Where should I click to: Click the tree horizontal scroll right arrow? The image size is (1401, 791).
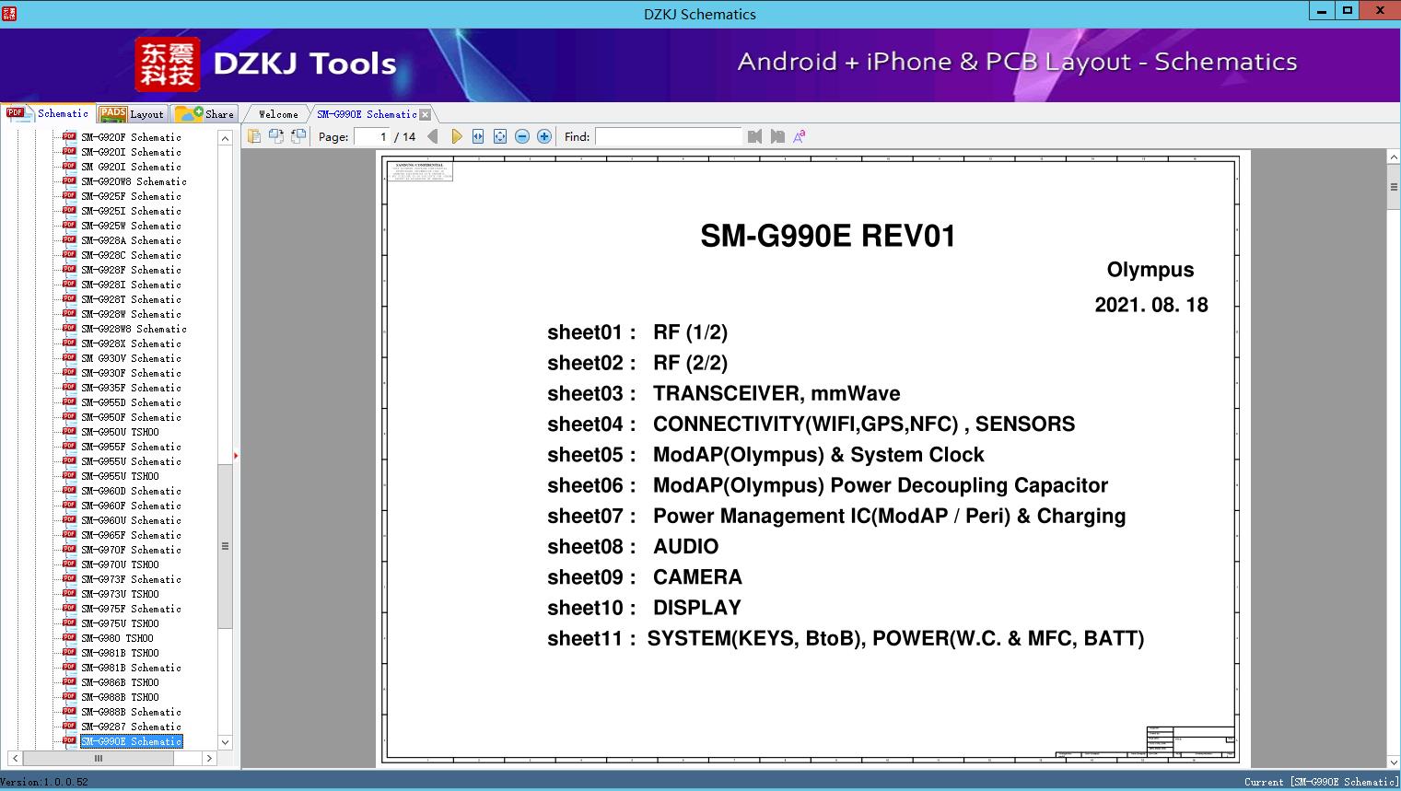pyautogui.click(x=209, y=759)
